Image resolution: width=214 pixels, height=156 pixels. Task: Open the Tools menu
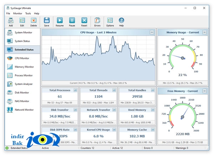[x=28, y=14]
